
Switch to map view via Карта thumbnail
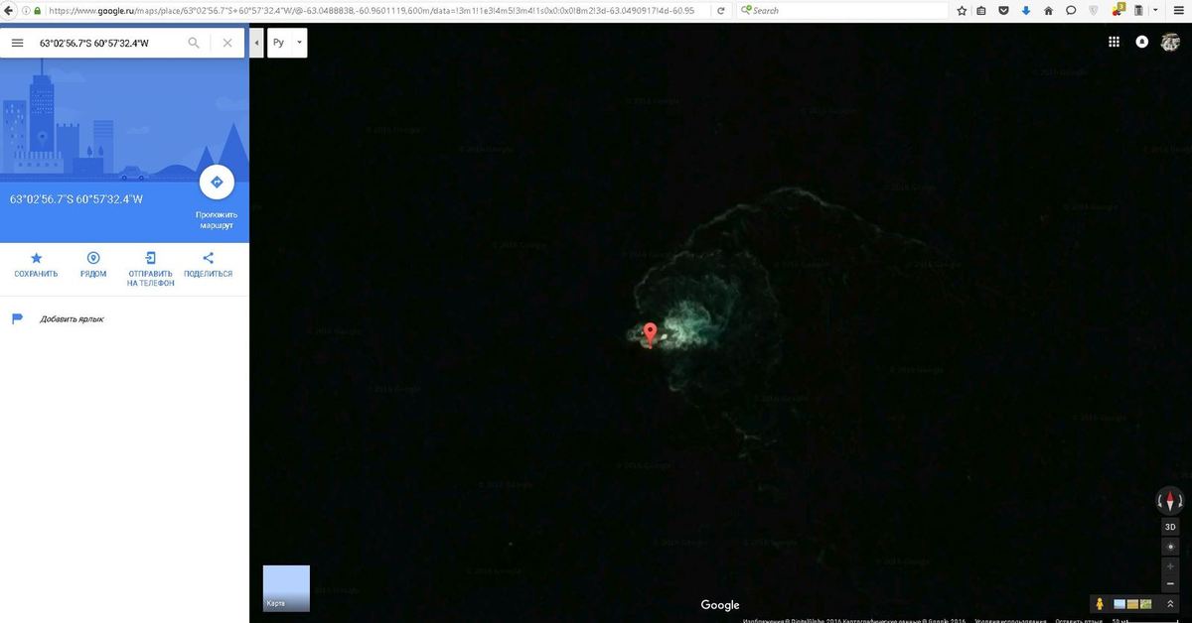coord(286,588)
